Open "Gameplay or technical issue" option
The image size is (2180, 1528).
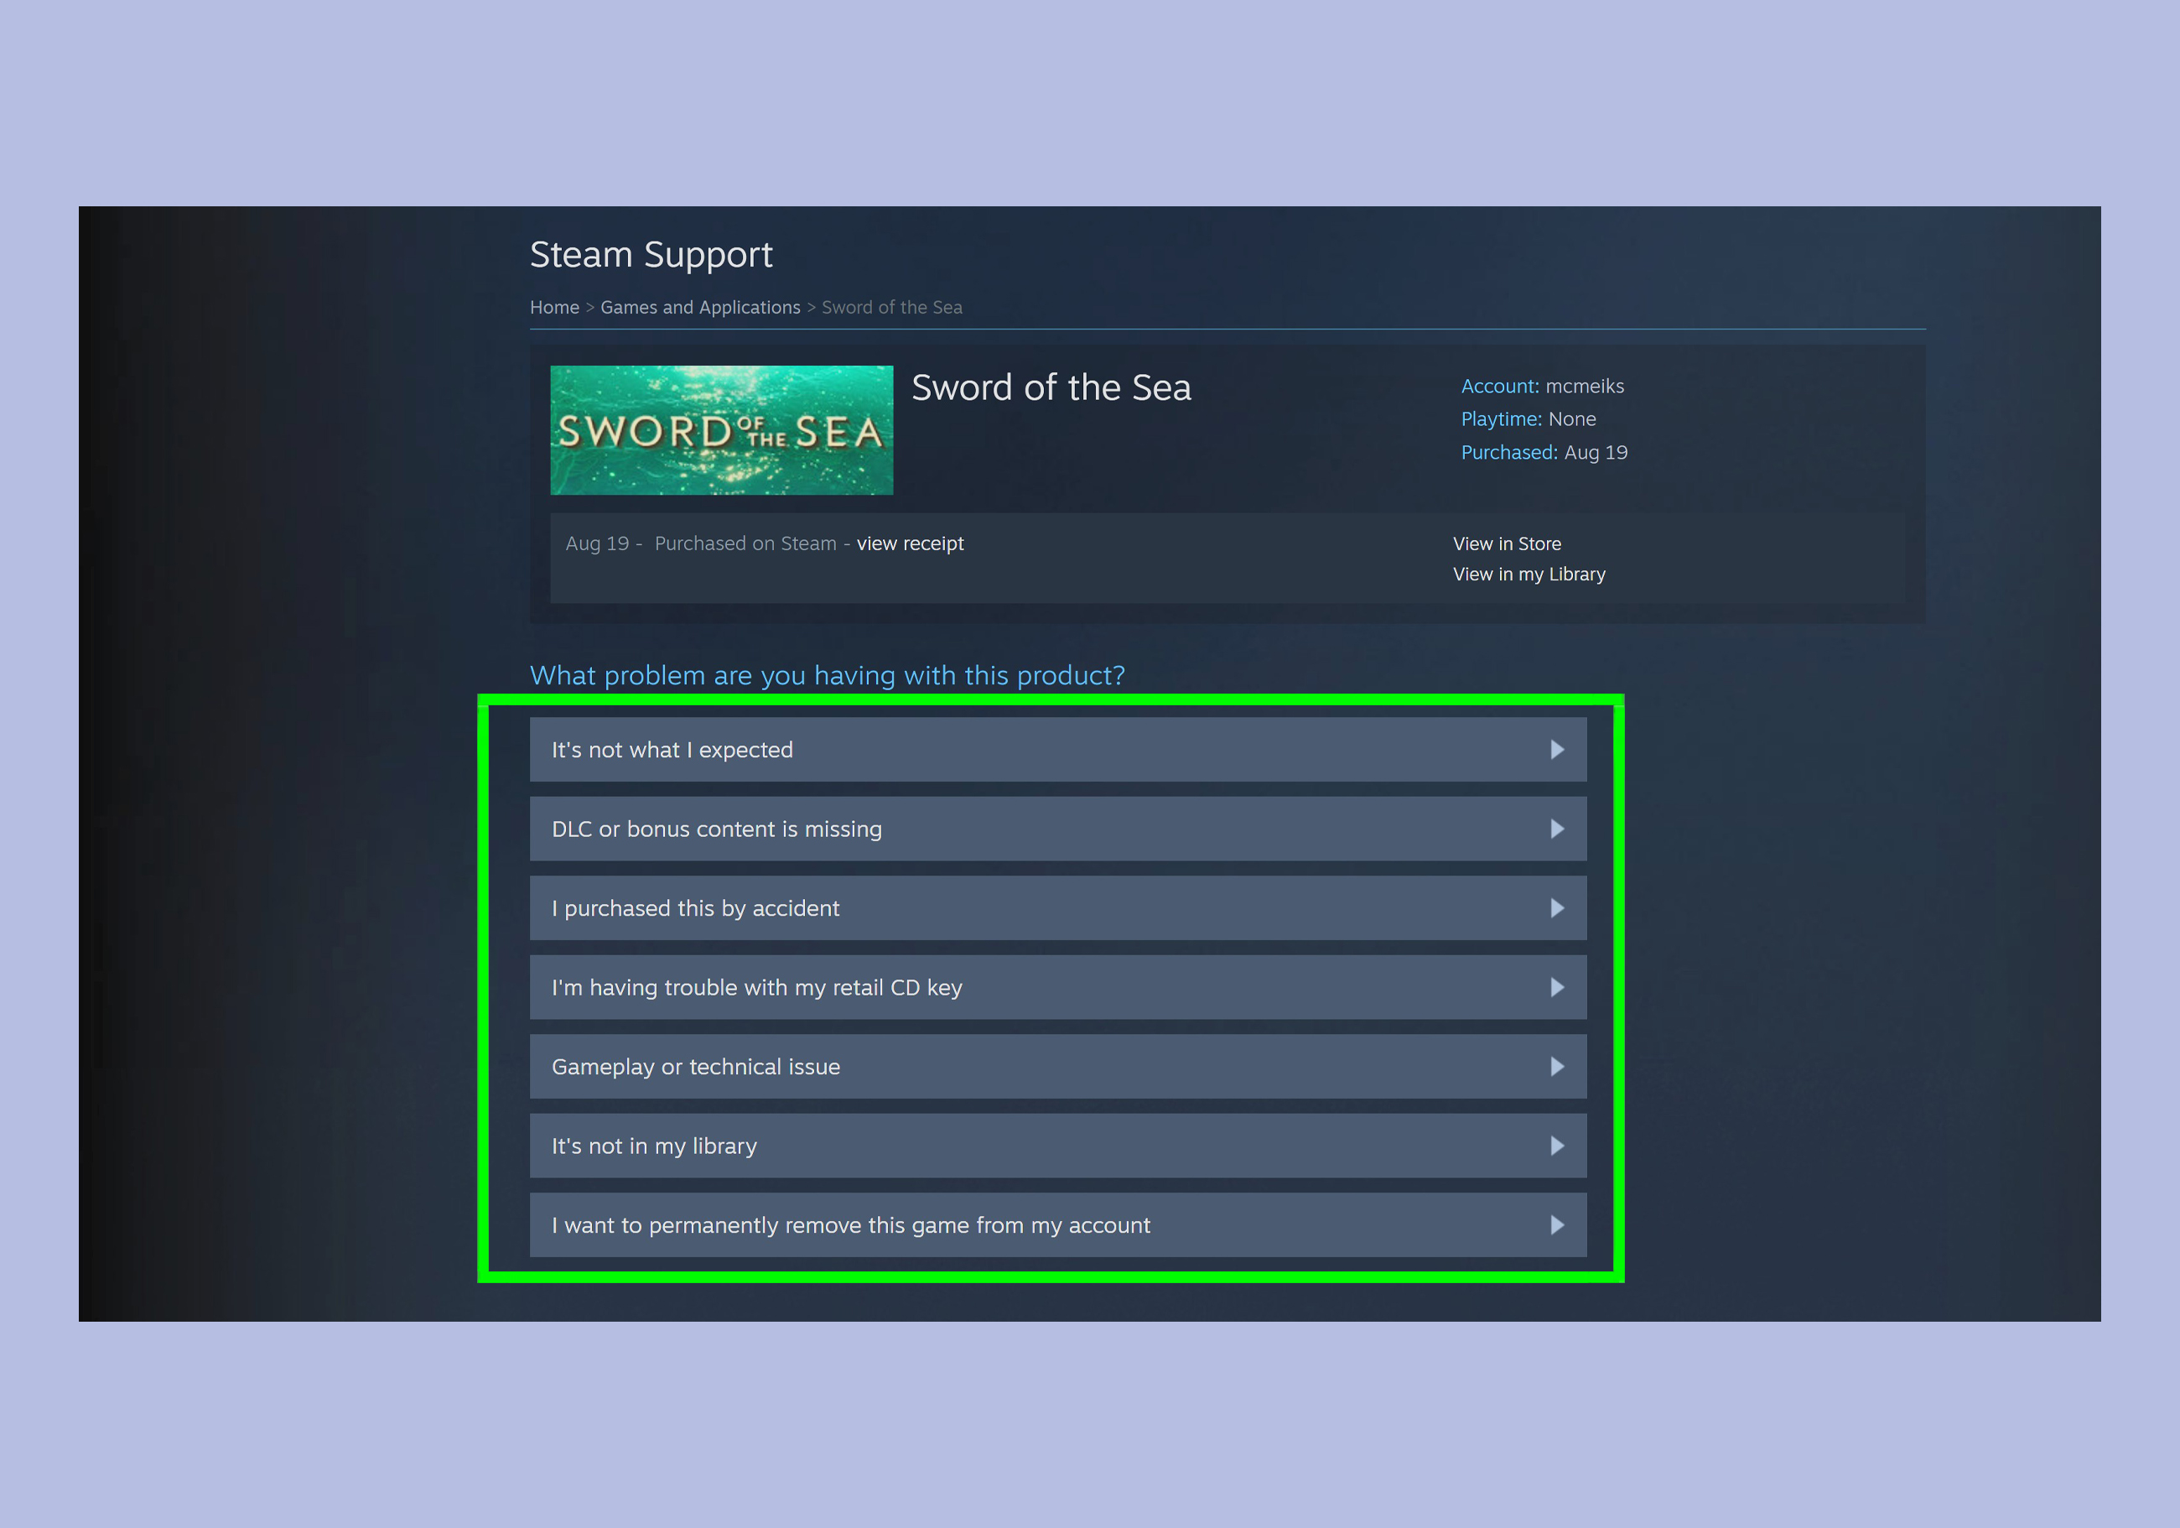coord(696,1067)
